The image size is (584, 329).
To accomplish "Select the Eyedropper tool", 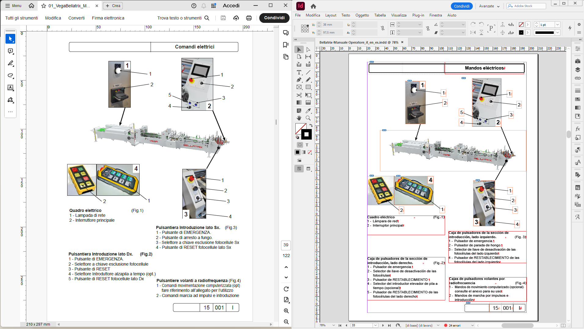I will [308, 111].
